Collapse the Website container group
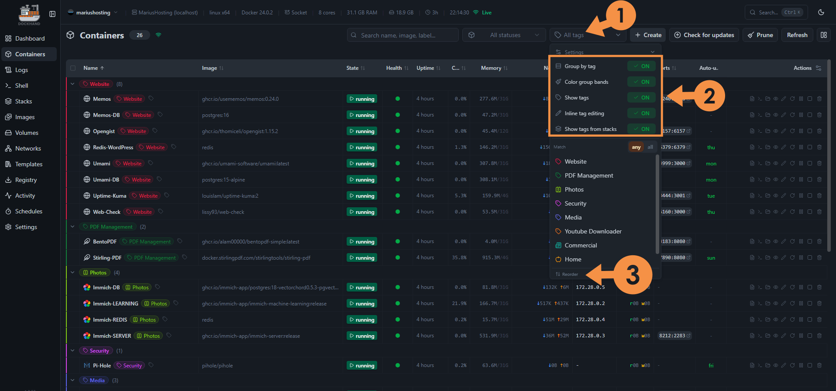This screenshot has width=836, height=391. (72, 84)
